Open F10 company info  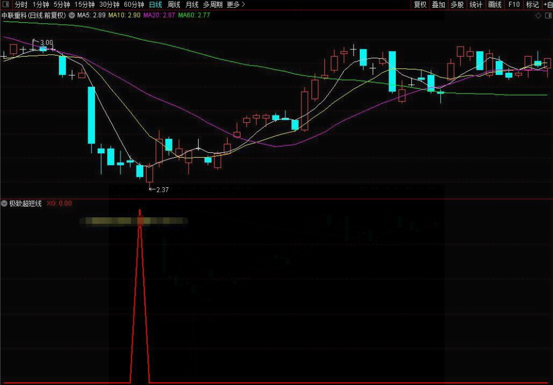[514, 4]
